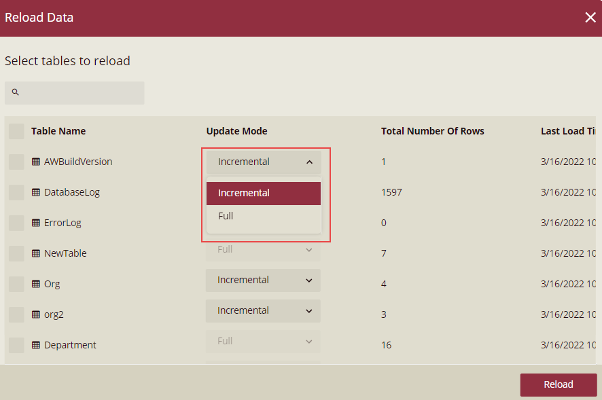The width and height of the screenshot is (602, 400).
Task: Click the Reload button
Action: (558, 384)
